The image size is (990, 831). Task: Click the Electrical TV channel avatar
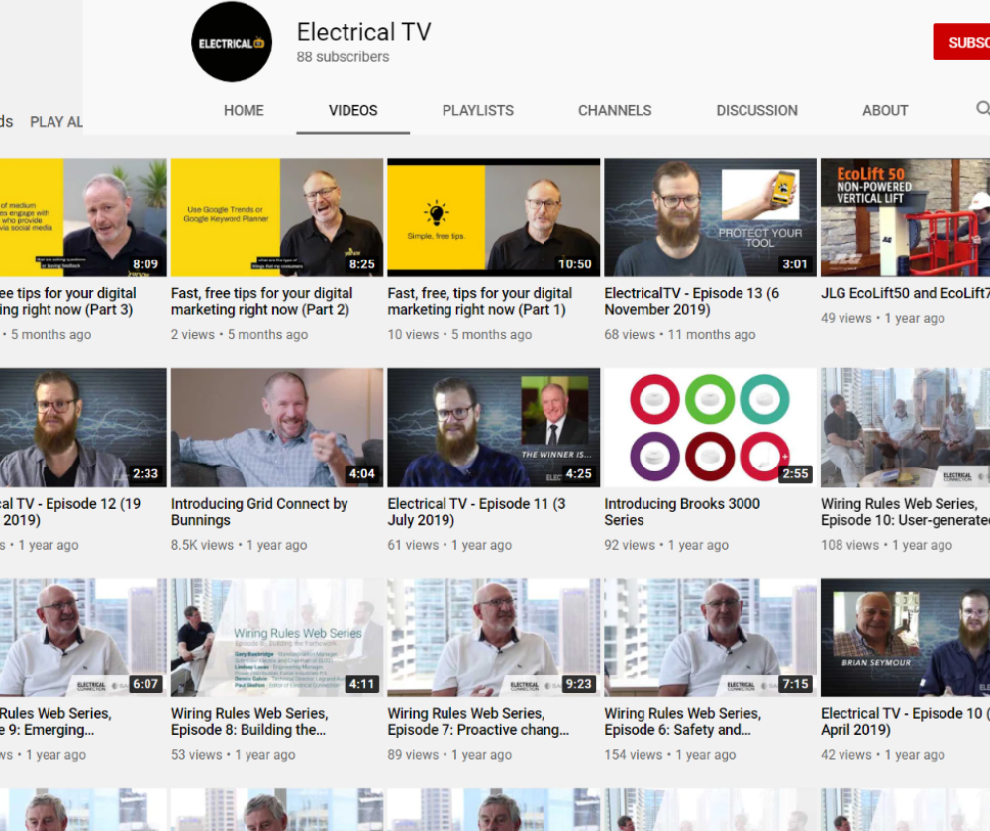tap(232, 42)
